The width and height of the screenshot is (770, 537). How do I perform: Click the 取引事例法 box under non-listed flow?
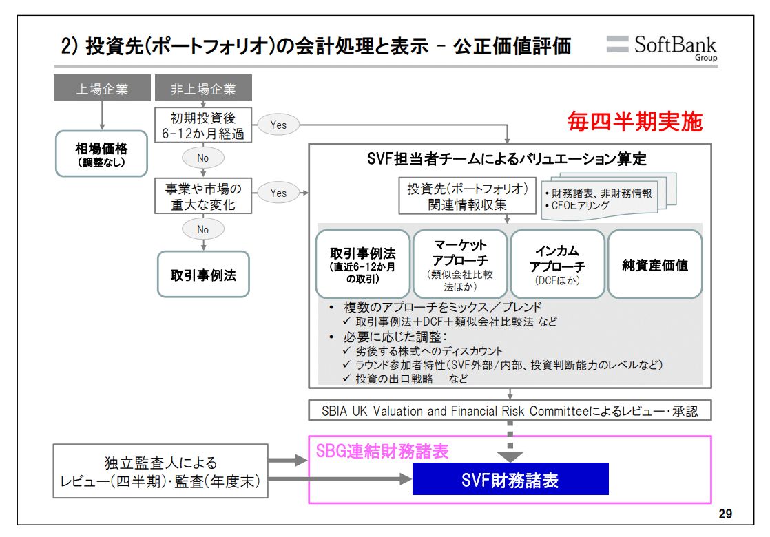click(203, 275)
